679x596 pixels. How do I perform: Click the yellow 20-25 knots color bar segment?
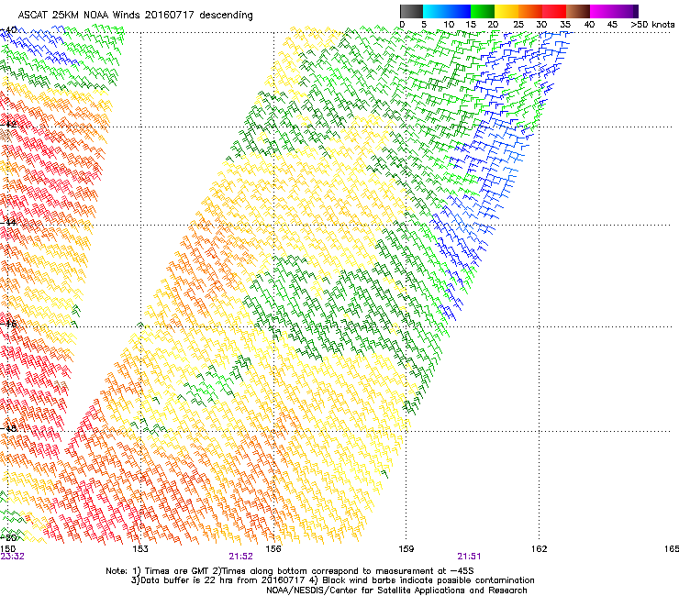[506, 11]
